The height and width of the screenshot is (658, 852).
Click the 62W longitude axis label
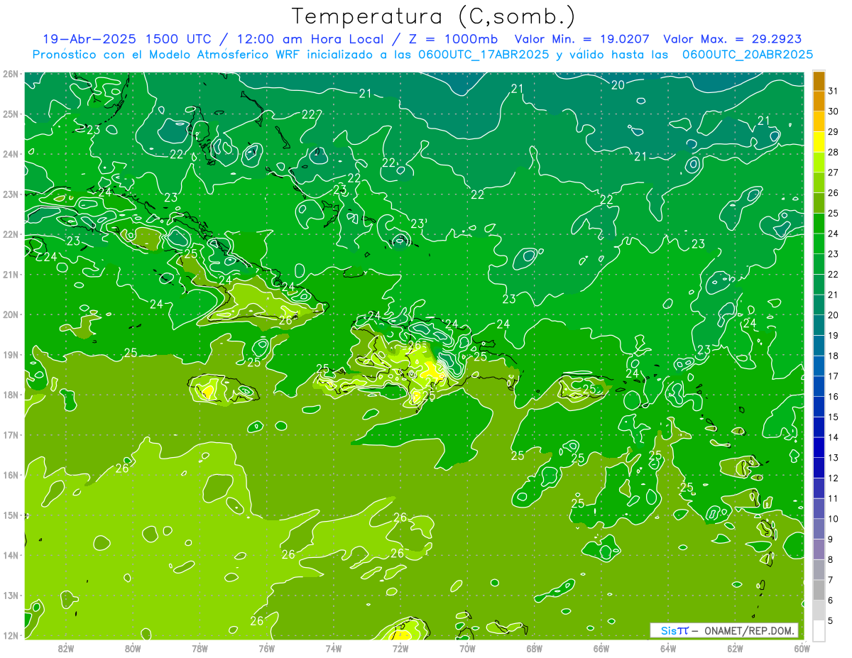tap(735, 648)
